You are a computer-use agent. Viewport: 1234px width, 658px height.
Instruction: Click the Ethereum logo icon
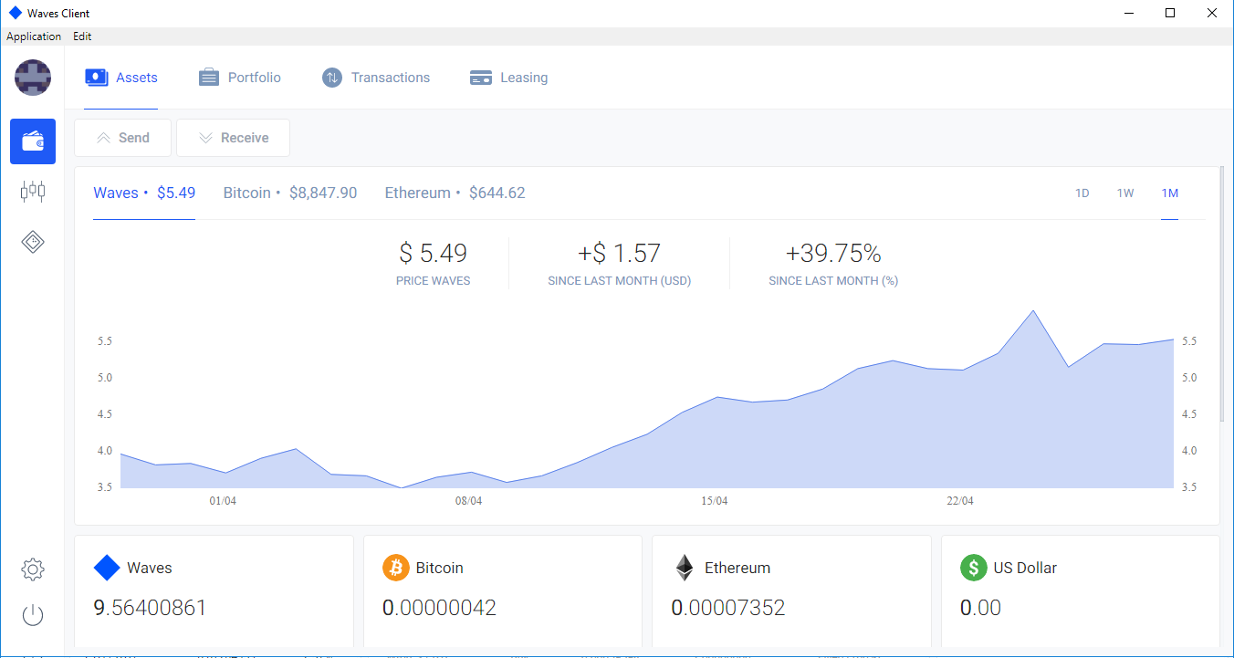pyautogui.click(x=685, y=568)
